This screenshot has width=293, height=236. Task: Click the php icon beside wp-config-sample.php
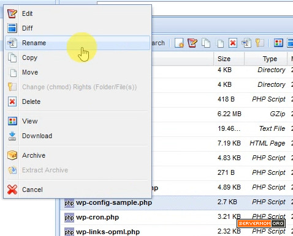pos(69,203)
